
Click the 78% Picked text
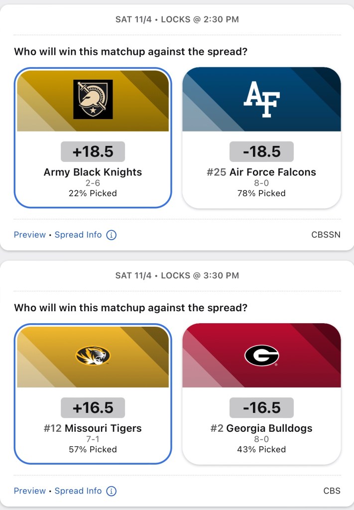point(261,193)
